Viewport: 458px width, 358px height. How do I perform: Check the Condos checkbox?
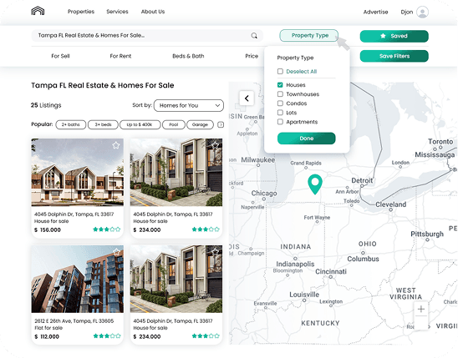[280, 103]
